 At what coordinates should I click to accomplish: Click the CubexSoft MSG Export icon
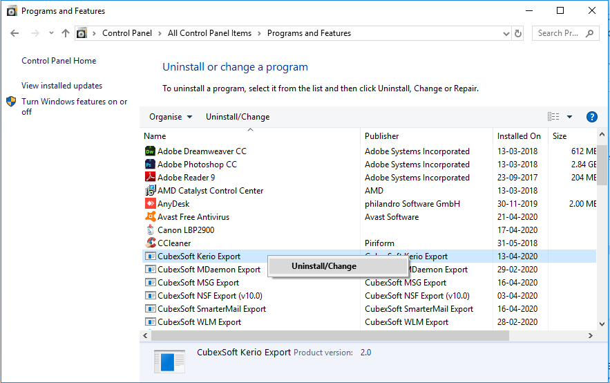[150, 283]
